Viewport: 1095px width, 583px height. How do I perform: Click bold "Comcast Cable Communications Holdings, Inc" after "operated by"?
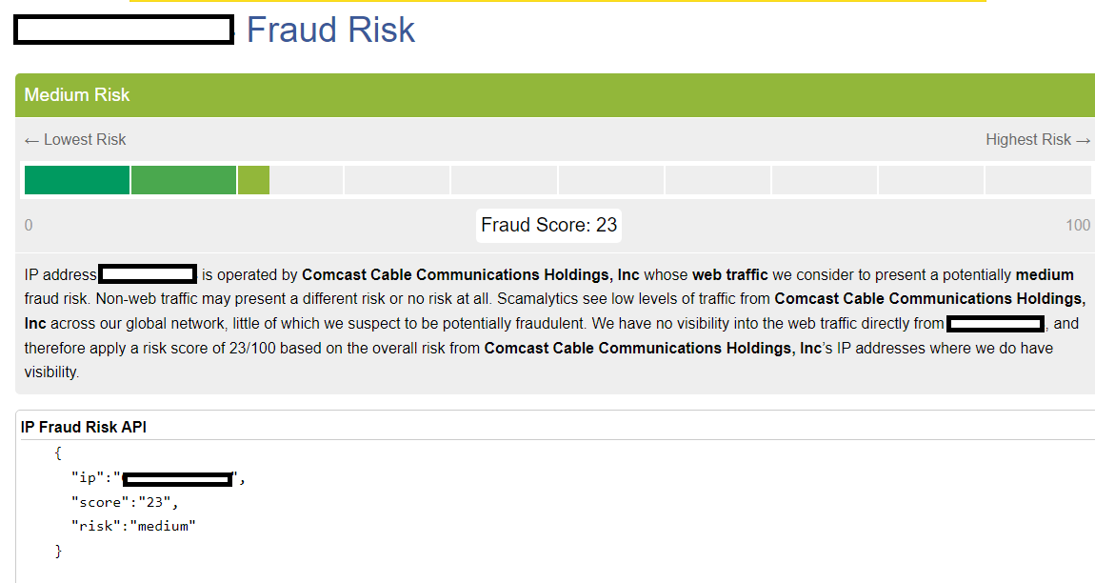coord(470,275)
